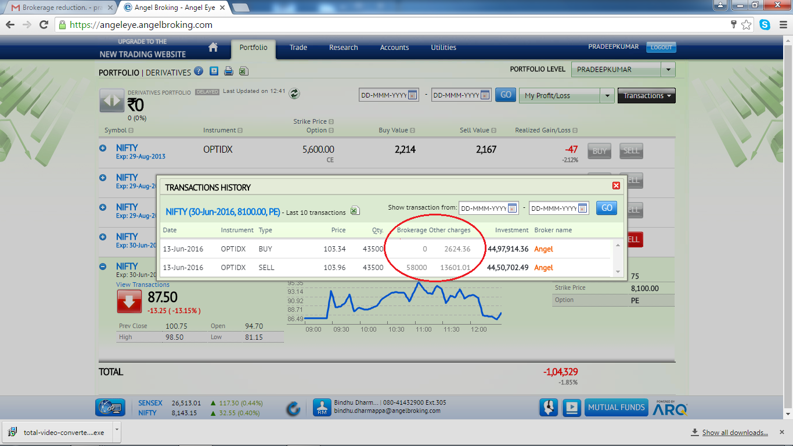The image size is (793, 446).
Task: Click the home icon in navigation bar
Action: point(213,48)
